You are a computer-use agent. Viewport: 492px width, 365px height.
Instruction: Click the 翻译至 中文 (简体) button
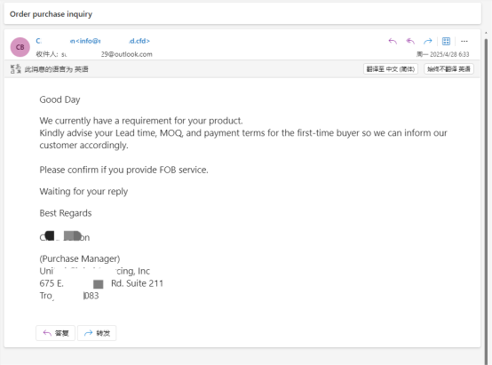[391, 69]
